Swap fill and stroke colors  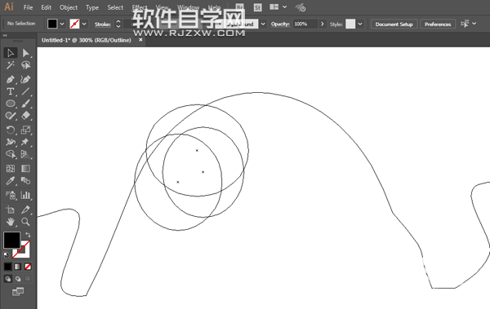click(28, 235)
